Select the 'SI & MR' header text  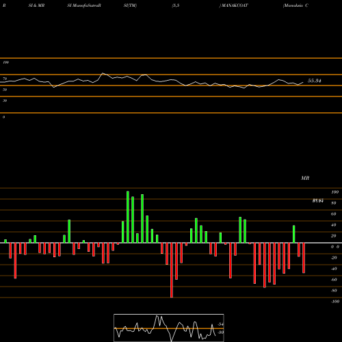(36, 5)
